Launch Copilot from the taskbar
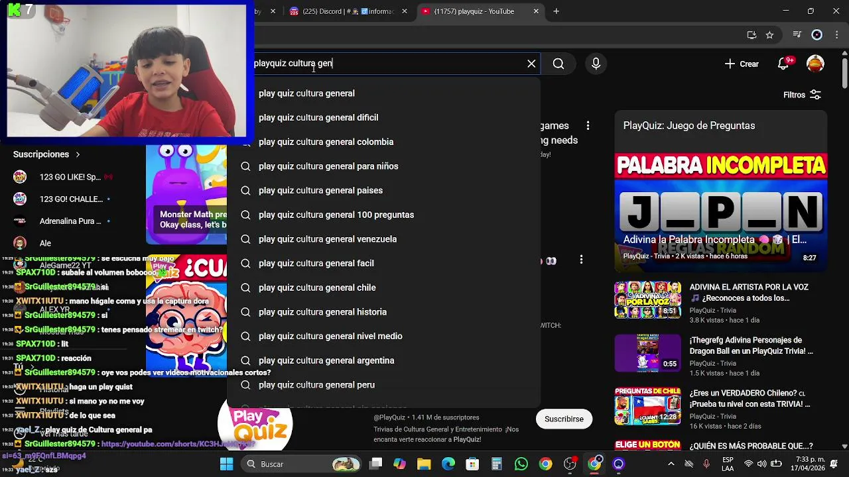Viewport: 849px width, 477px height. (399, 464)
